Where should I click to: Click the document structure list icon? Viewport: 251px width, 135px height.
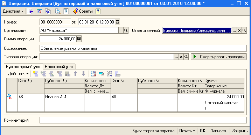[66, 11]
